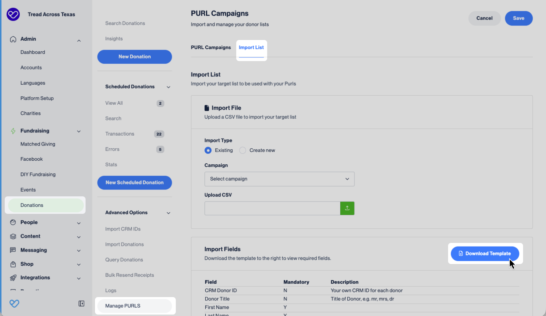Expand the People menu chevron

(79, 223)
